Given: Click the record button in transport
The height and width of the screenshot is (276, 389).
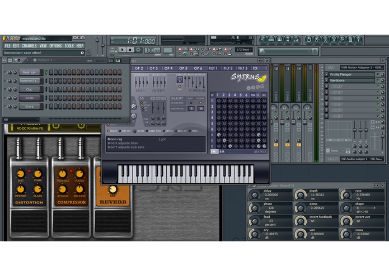Looking at the screenshot, I should [138, 50].
